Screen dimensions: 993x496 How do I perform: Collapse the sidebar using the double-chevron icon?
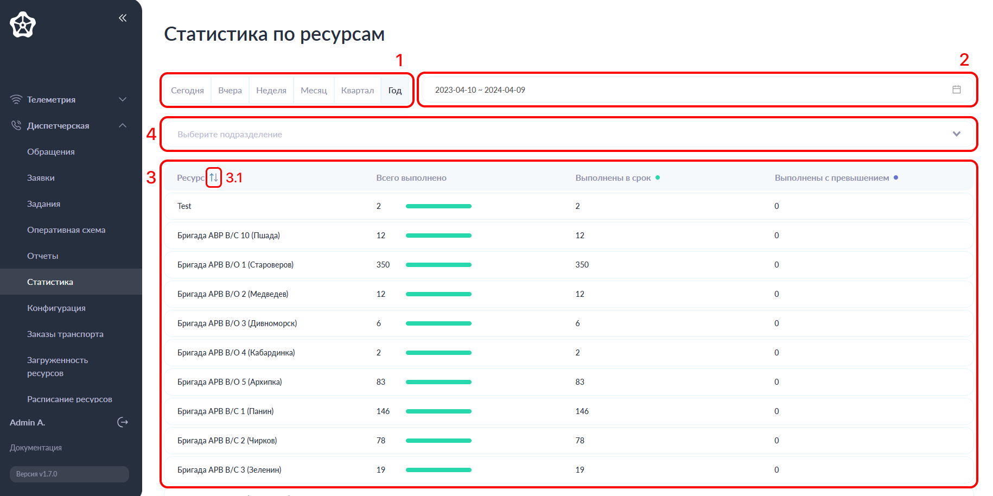coord(122,17)
